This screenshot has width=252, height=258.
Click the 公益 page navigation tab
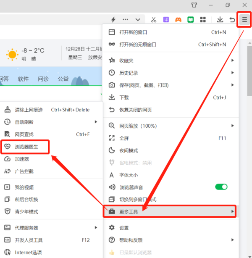pos(63,79)
